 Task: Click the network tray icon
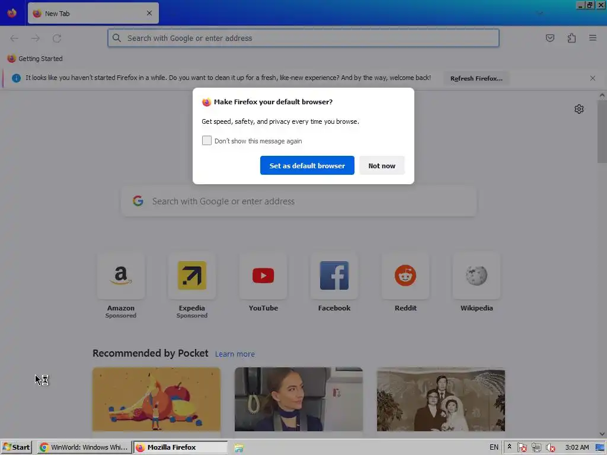[536, 448]
